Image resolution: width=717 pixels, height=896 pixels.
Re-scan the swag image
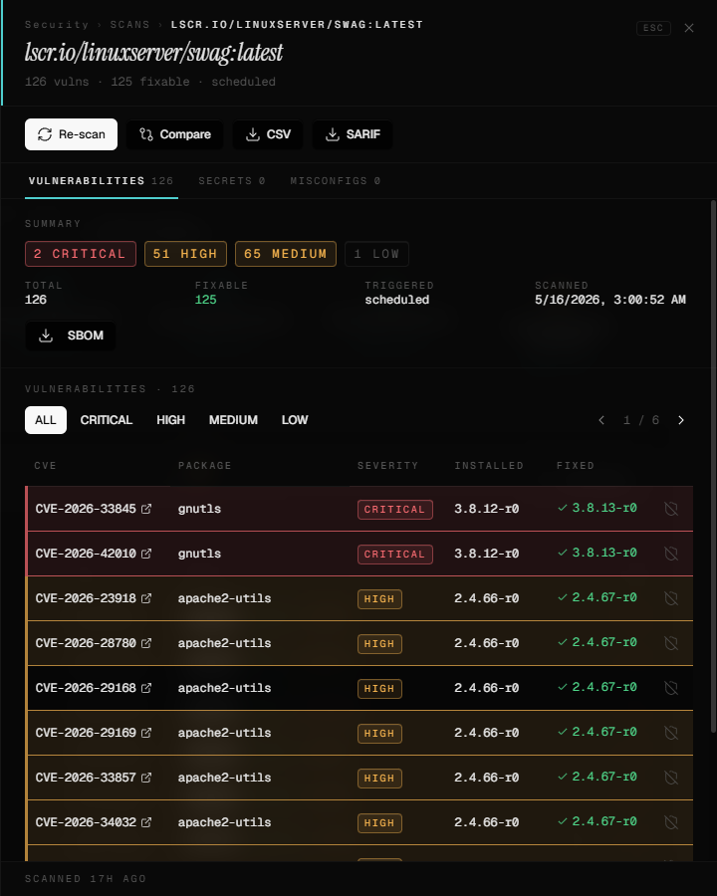pos(71,134)
